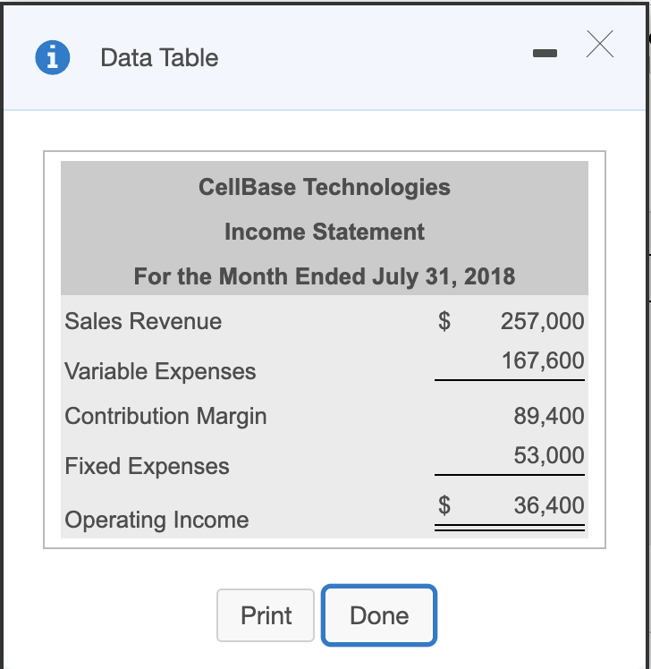Select the 'Operating Income' row label
The height and width of the screenshot is (669, 651).
click(156, 521)
